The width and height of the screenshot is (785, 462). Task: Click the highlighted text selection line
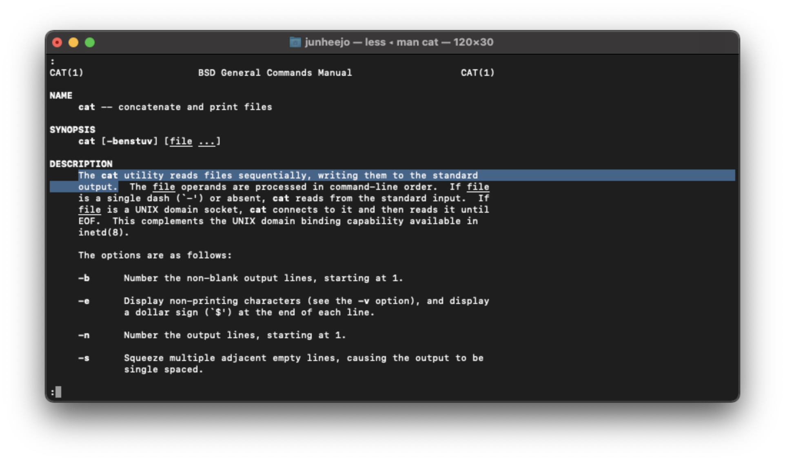click(277, 175)
